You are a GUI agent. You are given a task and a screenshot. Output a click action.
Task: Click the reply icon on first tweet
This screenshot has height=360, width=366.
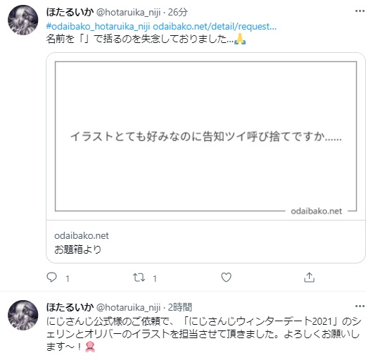coord(51,277)
